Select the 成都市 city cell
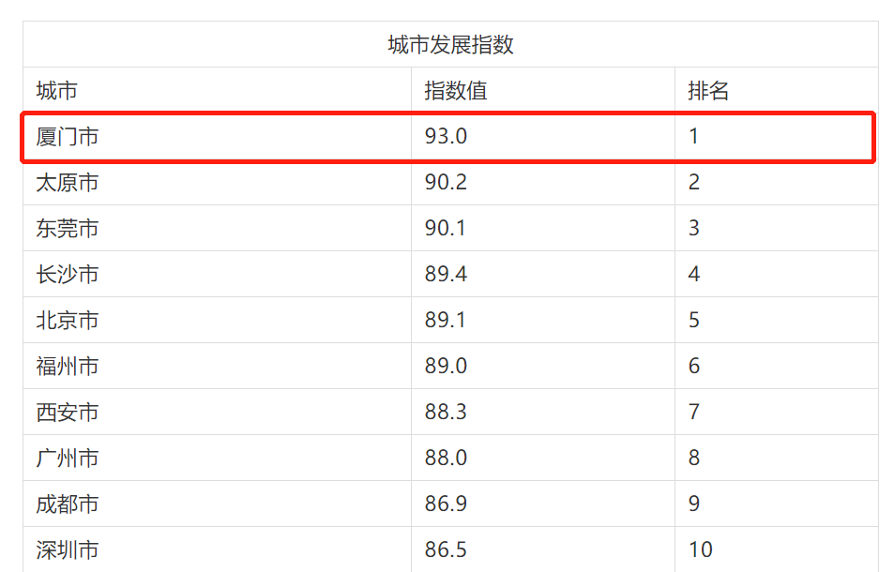Image resolution: width=894 pixels, height=572 pixels. [x=68, y=504]
